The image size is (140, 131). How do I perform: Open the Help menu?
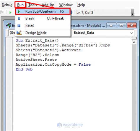(81, 5)
